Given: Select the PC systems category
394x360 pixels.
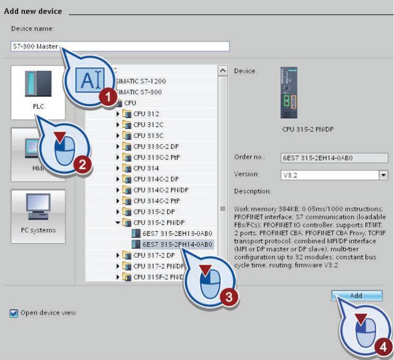Looking at the screenshot, I should point(38,216).
